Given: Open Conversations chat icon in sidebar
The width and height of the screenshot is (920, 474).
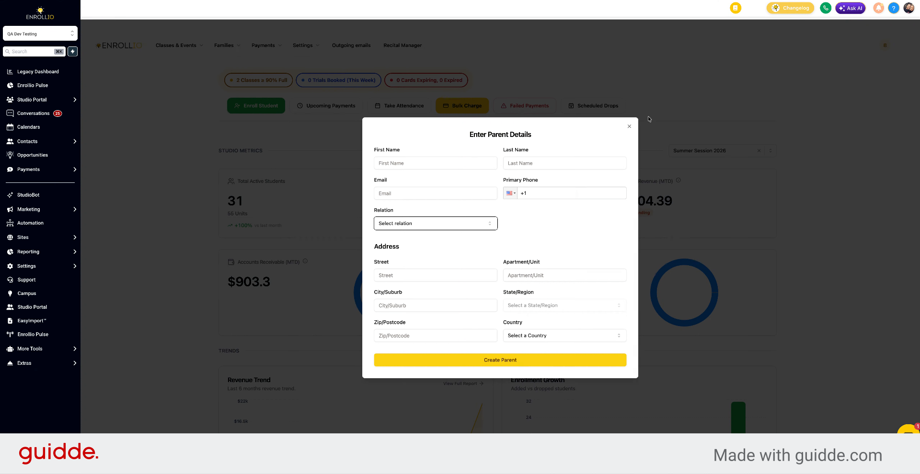Looking at the screenshot, I should [10, 113].
